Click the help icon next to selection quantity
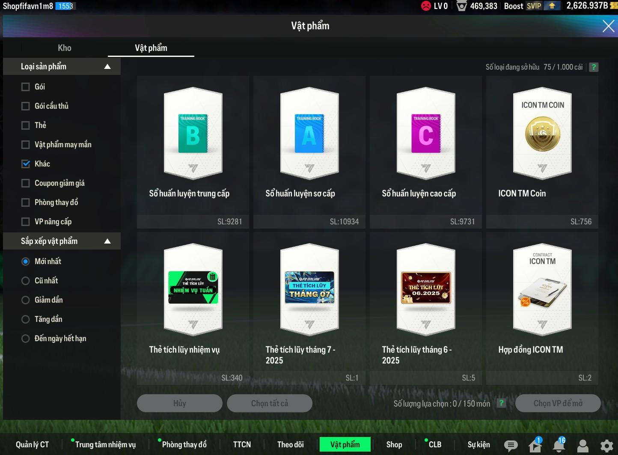 (501, 403)
